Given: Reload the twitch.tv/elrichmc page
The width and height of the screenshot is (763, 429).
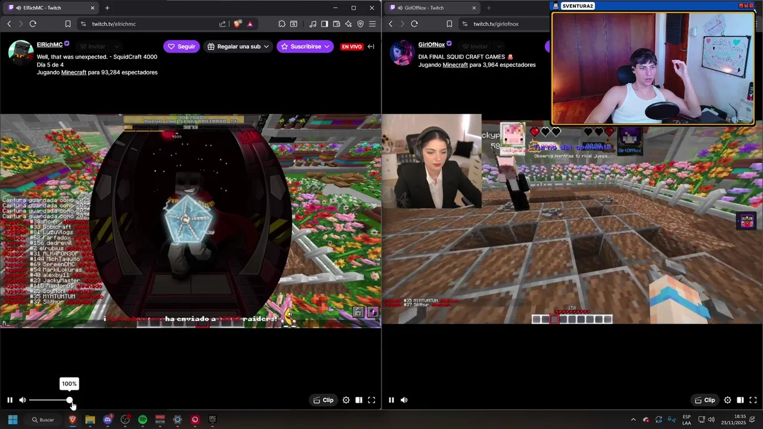Looking at the screenshot, I should (x=33, y=24).
